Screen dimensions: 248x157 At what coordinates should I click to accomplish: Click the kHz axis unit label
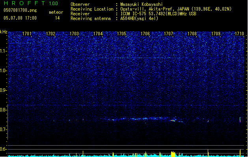4,32
